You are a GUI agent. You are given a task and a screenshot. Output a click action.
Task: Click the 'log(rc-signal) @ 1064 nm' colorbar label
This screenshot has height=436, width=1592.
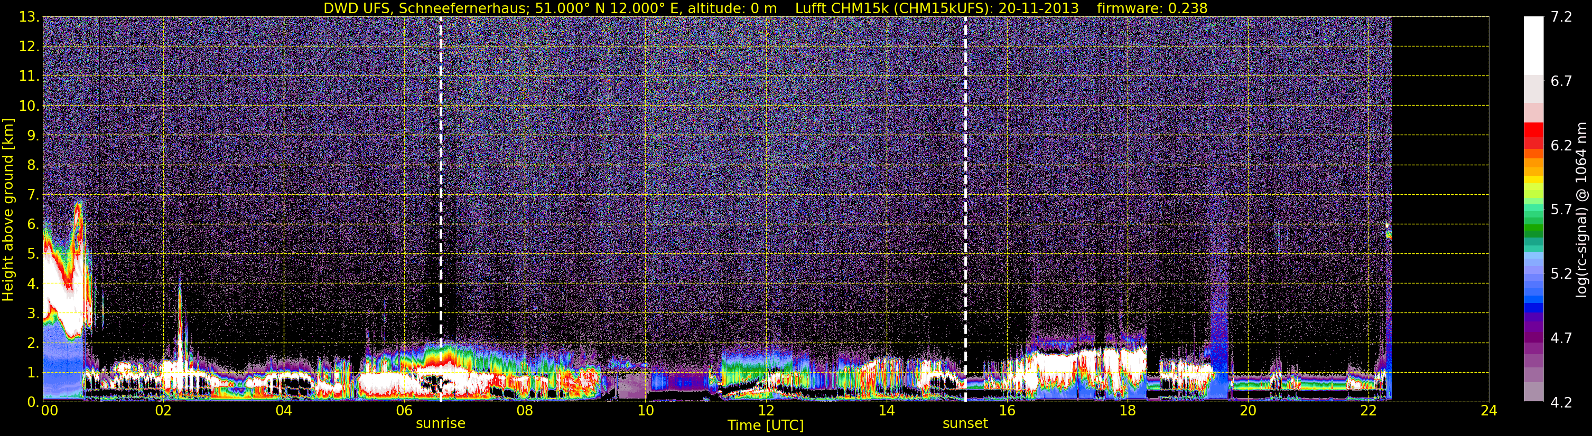pos(1581,210)
